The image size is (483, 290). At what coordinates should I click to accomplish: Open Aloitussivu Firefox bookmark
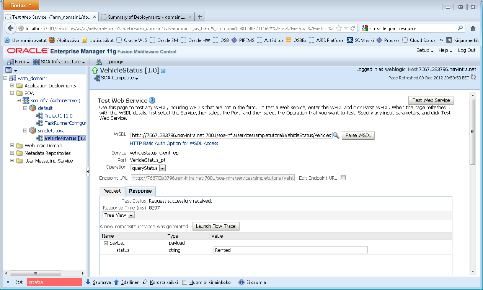pyautogui.click(x=64, y=40)
